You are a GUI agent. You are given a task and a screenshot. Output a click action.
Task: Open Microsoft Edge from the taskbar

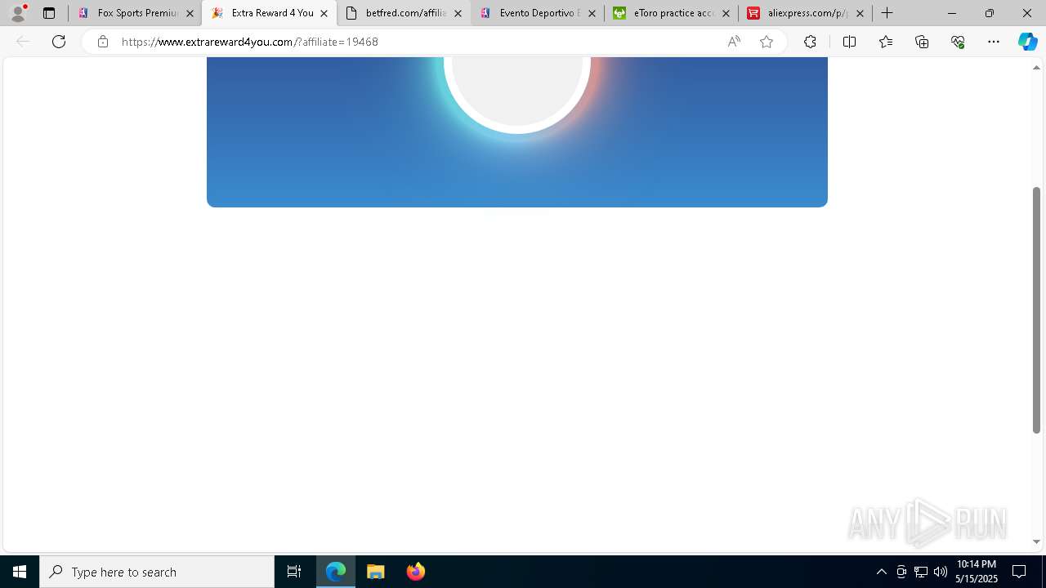pos(336,572)
